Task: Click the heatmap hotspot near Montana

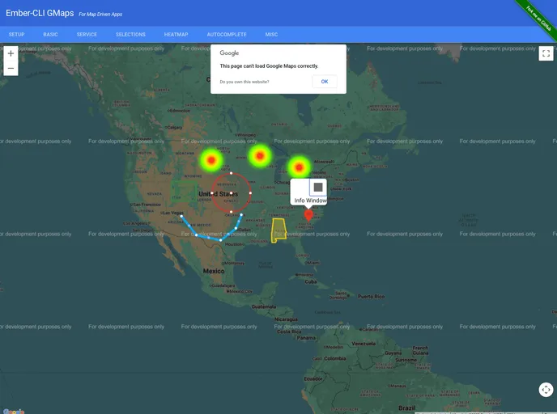Action: [x=211, y=160]
